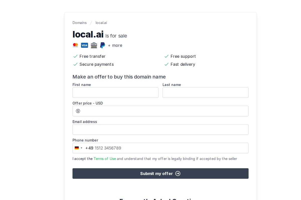Click the Mastercard payment icon
This screenshot has width=301, height=200.
coord(76,45)
